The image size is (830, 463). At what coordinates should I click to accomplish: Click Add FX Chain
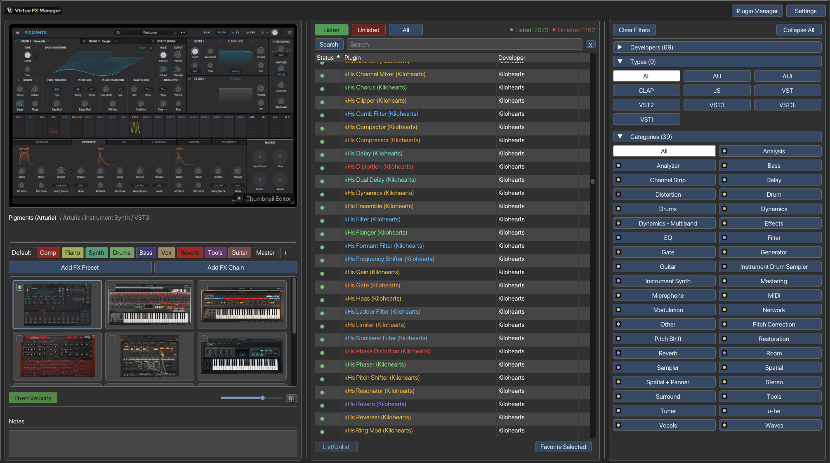pyautogui.click(x=226, y=267)
